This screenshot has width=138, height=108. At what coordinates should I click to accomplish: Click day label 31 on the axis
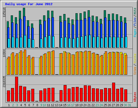[129, 105]
